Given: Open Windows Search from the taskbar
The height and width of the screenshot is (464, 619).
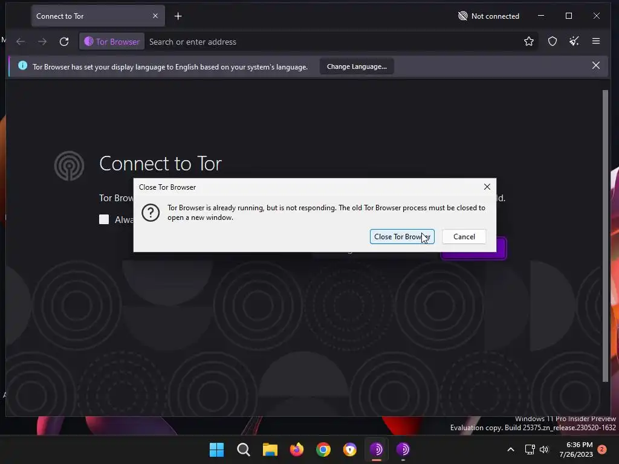Looking at the screenshot, I should click(243, 449).
